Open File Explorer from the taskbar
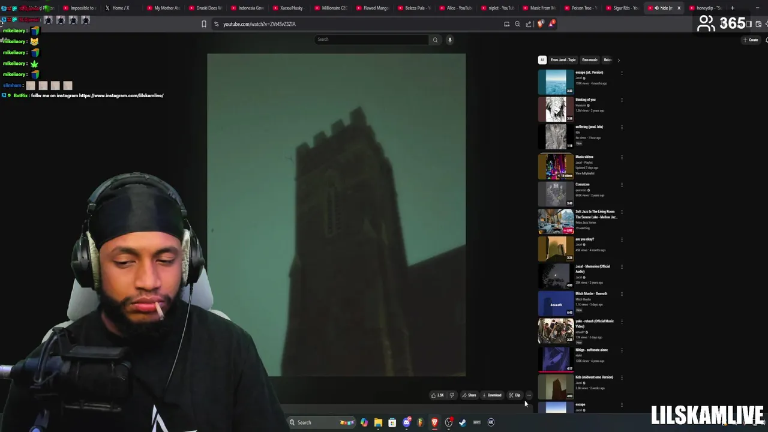This screenshot has height=432, width=768. 378,422
